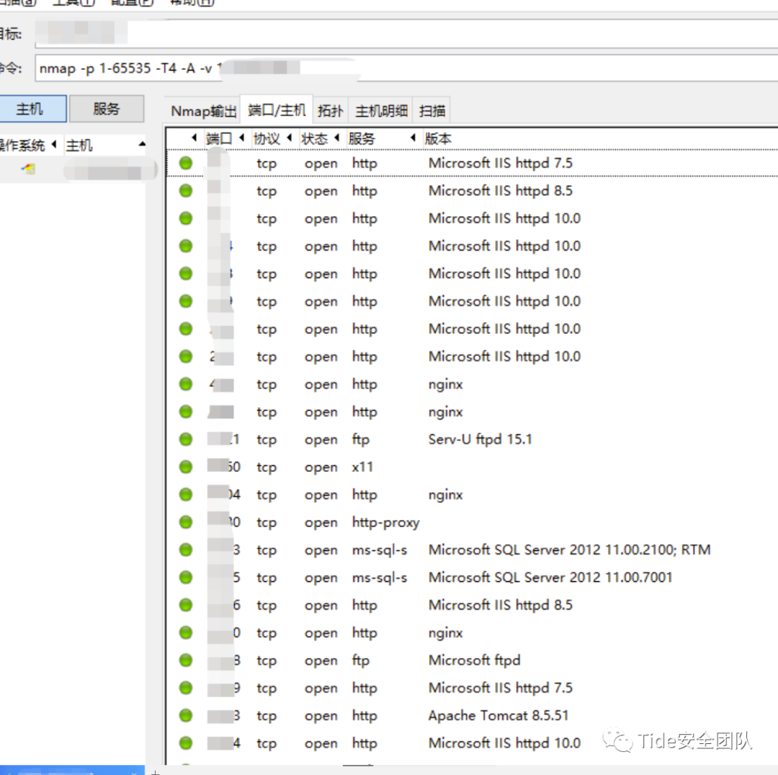Screen dimensions: 778x775
Task: Select 'Microsoft SQL Server 2012 11.00.2100; RTM' cell
Action: [x=569, y=550]
